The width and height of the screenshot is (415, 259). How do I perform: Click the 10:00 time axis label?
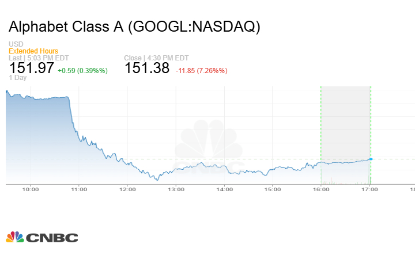(x=31, y=189)
